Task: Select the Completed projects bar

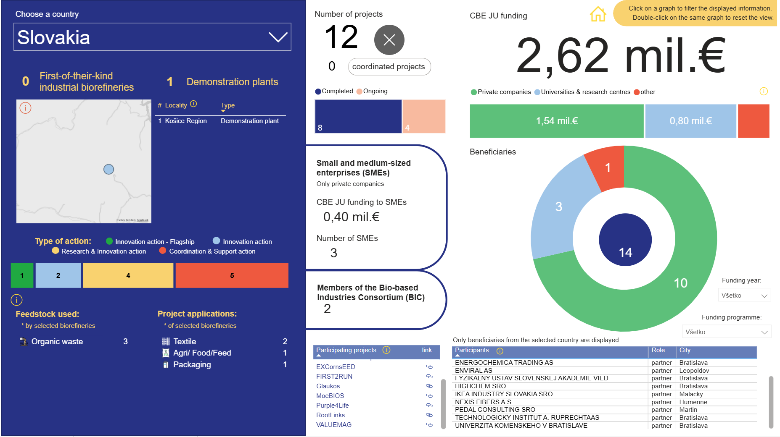Action: (x=358, y=116)
